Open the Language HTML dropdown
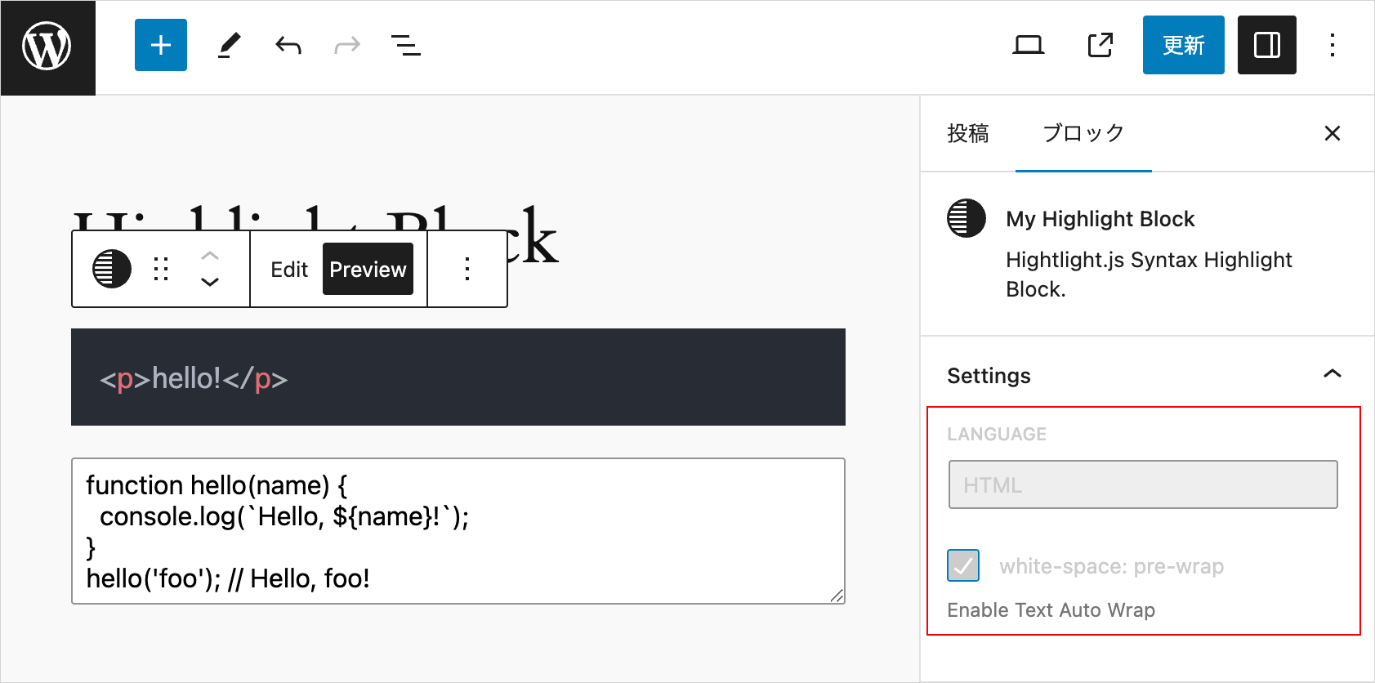Screen dimensions: 1375x683 click(x=1142, y=484)
